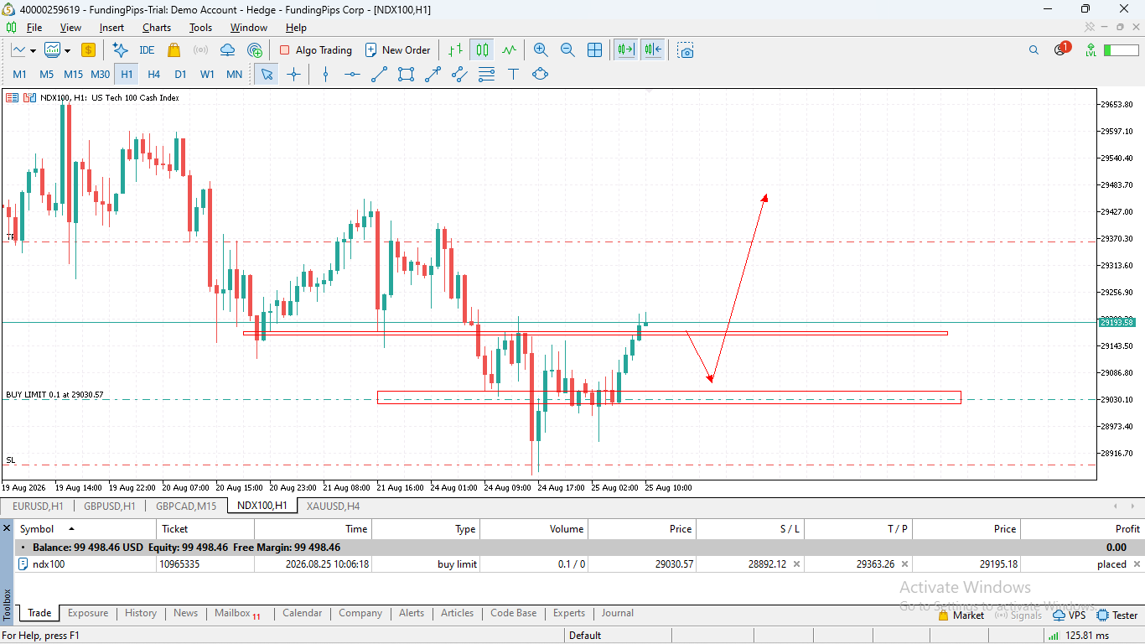Open VPS link in Toolbox footer
This screenshot has height=644, width=1145.
click(1070, 615)
